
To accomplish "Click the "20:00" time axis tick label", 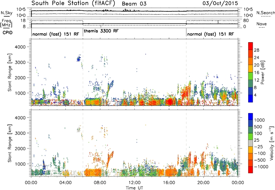I will (203, 182).
